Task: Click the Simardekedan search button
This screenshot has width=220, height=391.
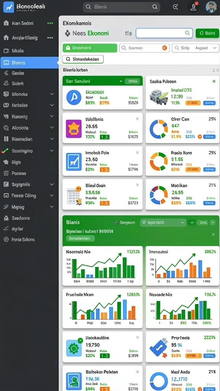Action: [83, 59]
